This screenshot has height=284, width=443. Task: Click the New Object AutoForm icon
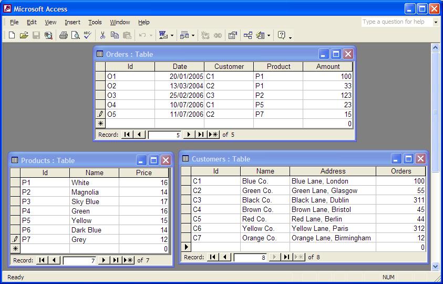click(260, 35)
